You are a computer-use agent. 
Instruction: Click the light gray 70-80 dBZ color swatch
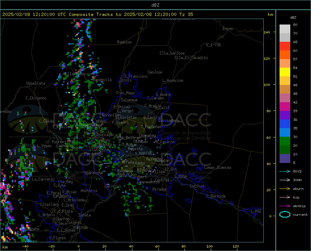[285, 29]
